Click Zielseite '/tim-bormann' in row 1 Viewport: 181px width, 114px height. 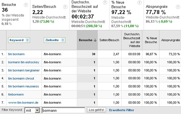click(x=52, y=54)
